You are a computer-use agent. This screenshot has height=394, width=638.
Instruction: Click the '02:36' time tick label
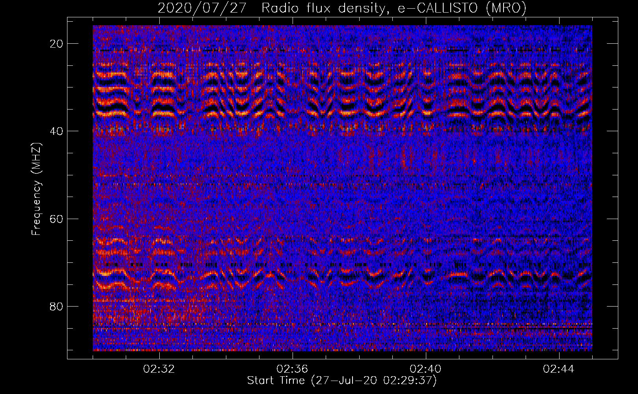click(292, 369)
